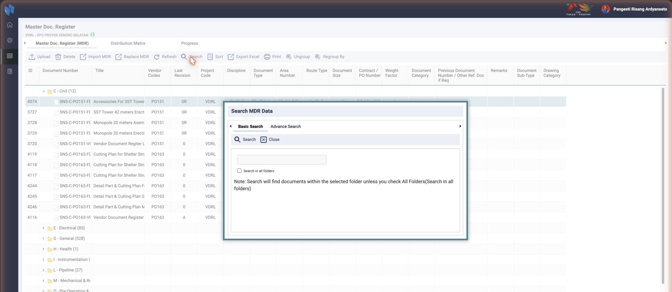Image resolution: width=672 pixels, height=292 pixels.
Task: Open the bottom document icon in sidebar
Action: 10,71
